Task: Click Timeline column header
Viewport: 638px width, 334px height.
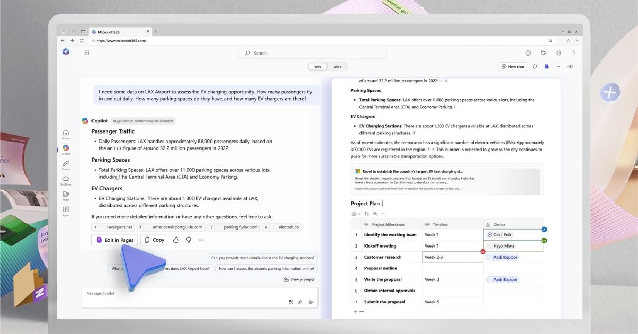Action: point(452,225)
